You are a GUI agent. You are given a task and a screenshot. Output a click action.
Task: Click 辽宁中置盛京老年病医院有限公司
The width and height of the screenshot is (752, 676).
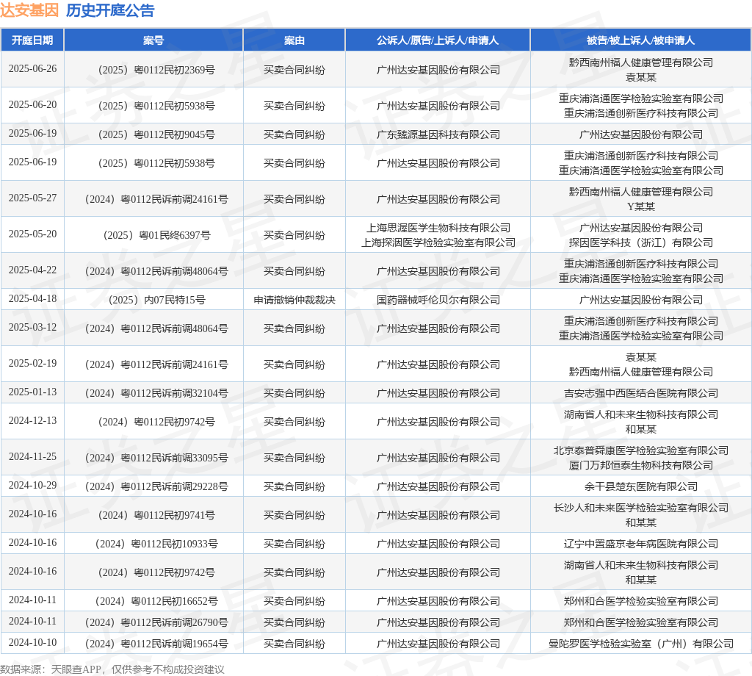click(x=640, y=544)
